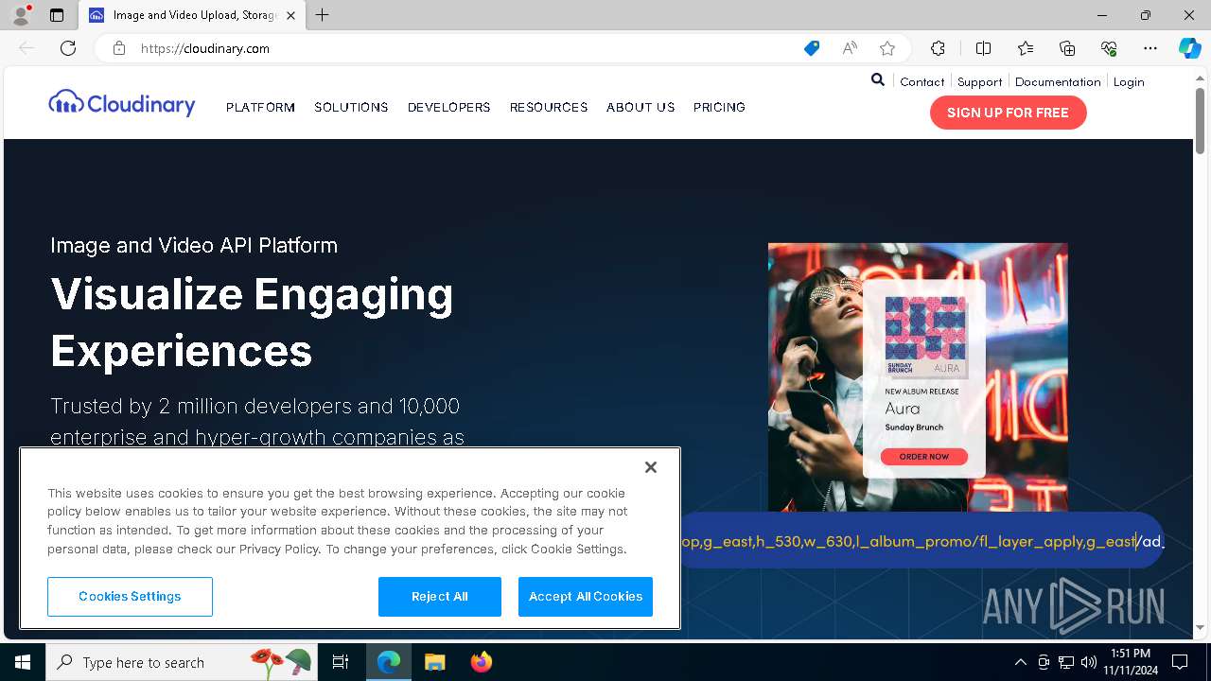1211x681 pixels.
Task: Open Firefox from taskbar
Action: pyautogui.click(x=482, y=662)
